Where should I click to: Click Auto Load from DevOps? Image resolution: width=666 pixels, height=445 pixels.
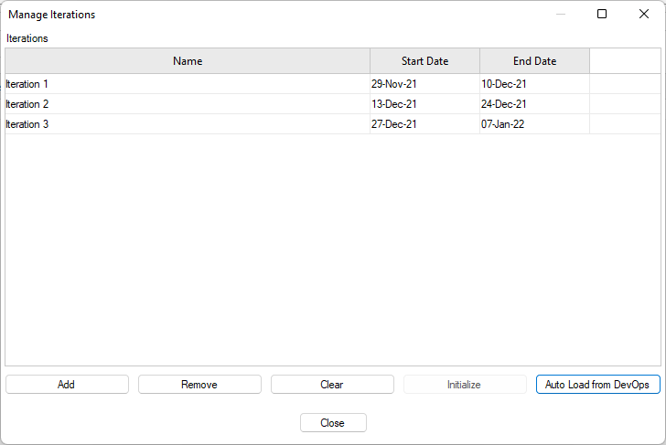coord(597,385)
